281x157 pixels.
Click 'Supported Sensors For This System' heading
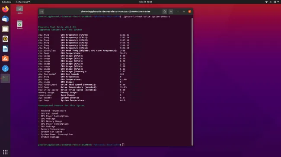[60, 30]
